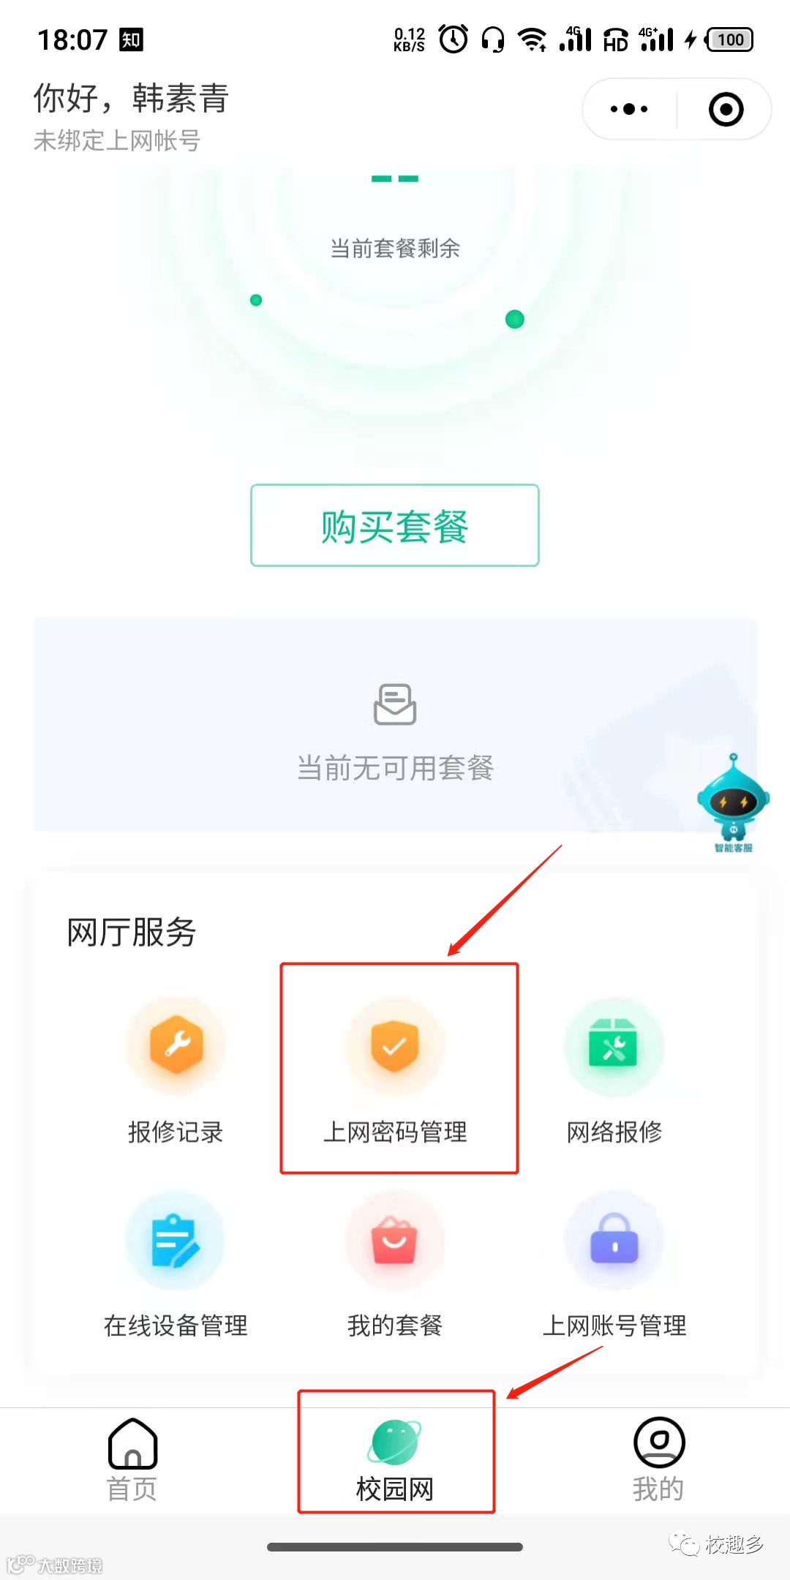Tap the inbox icon in package card

point(395,704)
